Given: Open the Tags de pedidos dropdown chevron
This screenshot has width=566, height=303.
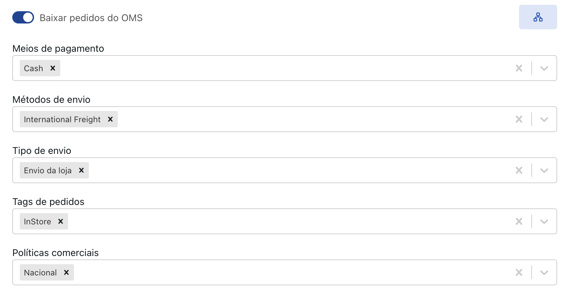Looking at the screenshot, I should click(x=544, y=221).
